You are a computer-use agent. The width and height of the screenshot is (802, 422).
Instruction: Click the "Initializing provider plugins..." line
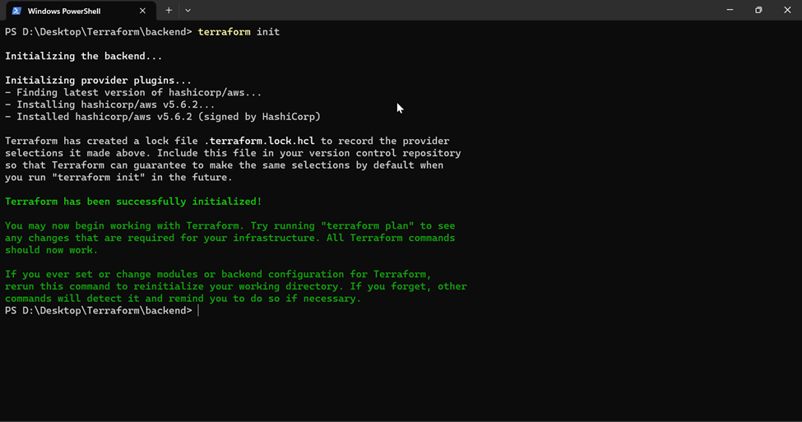pyautogui.click(x=98, y=81)
